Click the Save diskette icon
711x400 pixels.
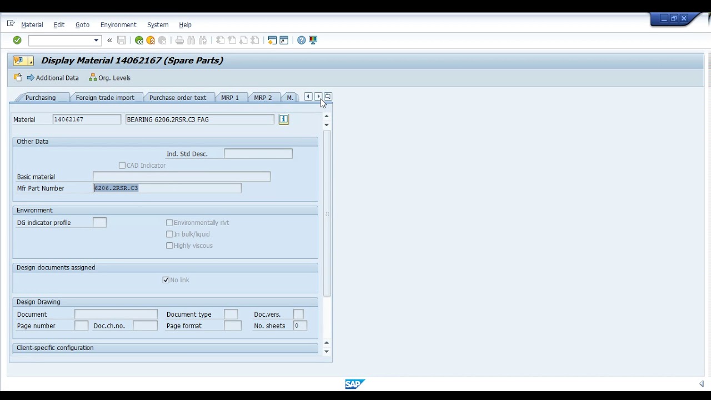coord(122,40)
